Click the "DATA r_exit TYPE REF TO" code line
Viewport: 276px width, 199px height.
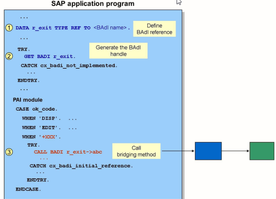click(53, 28)
